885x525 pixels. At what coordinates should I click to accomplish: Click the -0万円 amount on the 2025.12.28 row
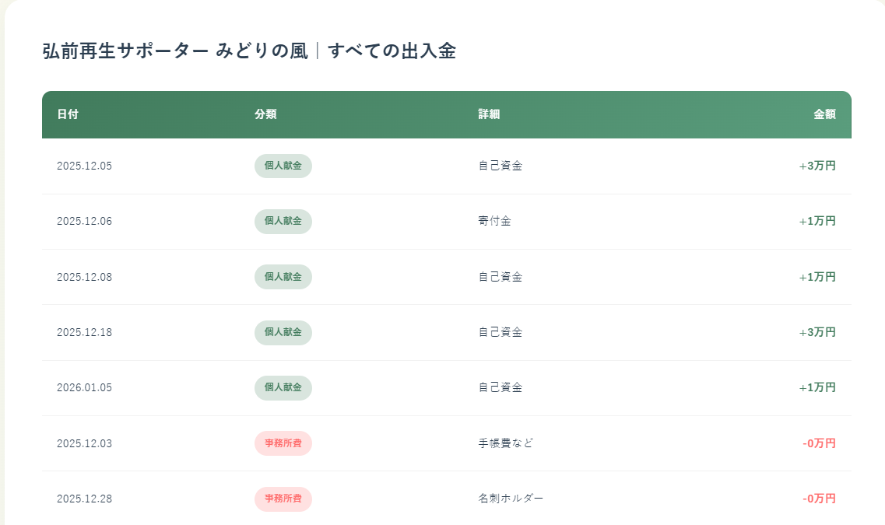click(820, 499)
